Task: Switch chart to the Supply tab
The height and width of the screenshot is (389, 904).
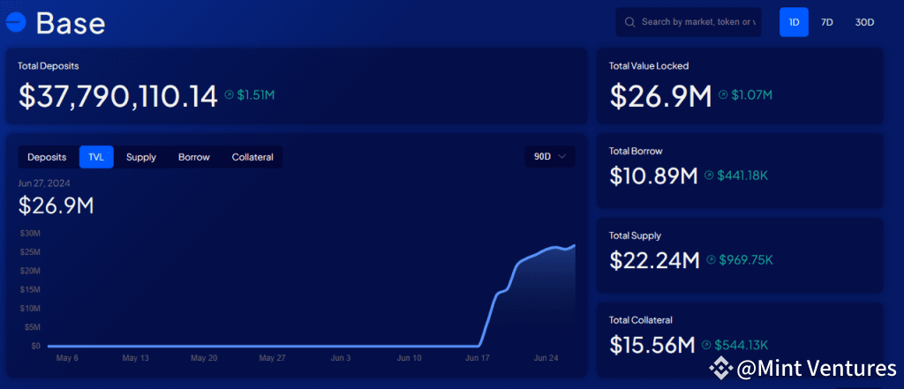Action: (x=141, y=157)
